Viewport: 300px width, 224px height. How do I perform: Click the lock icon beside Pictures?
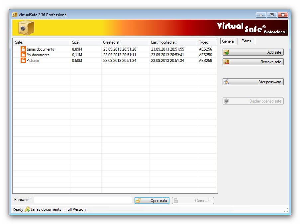(x=23, y=60)
